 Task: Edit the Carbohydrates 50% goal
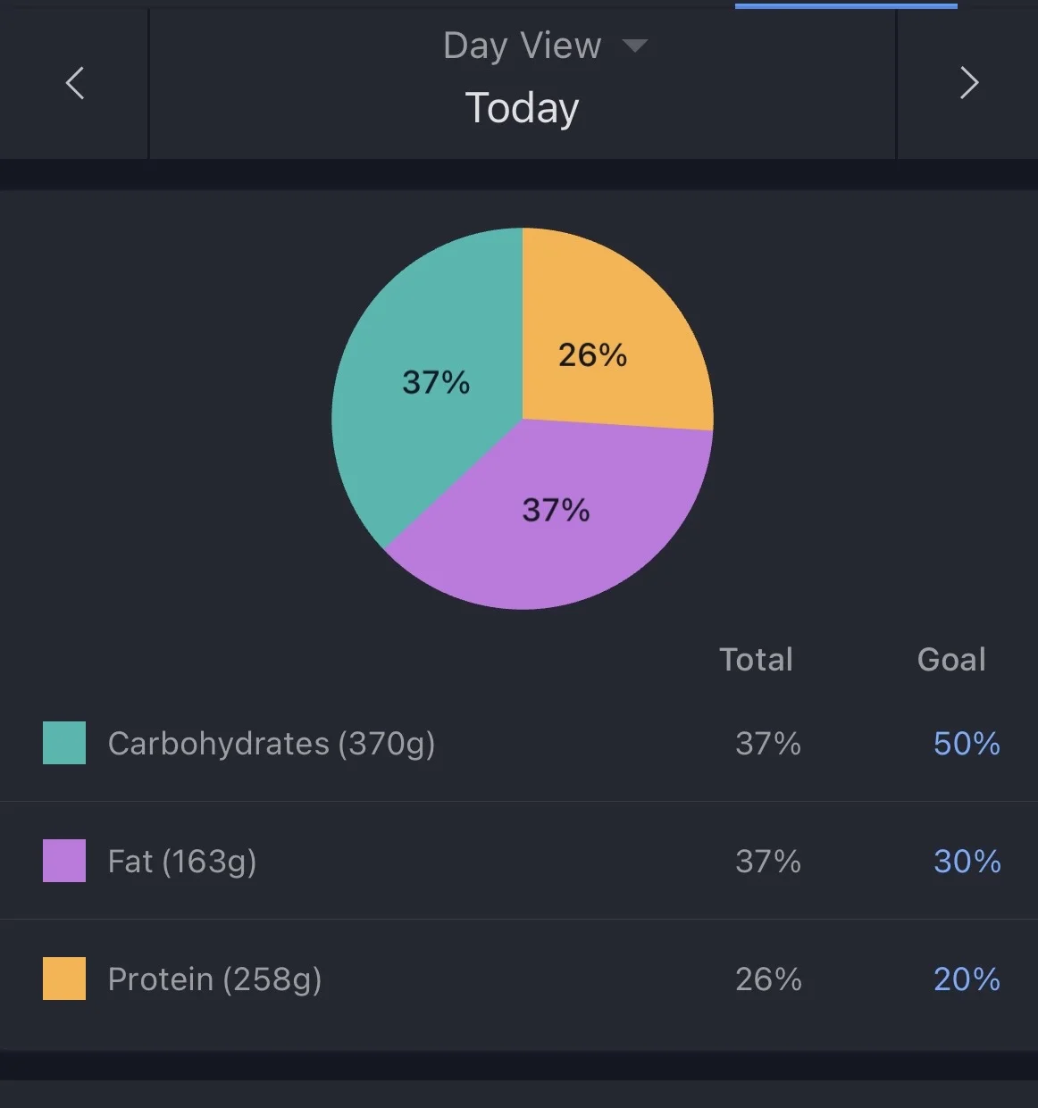pyautogui.click(x=967, y=744)
